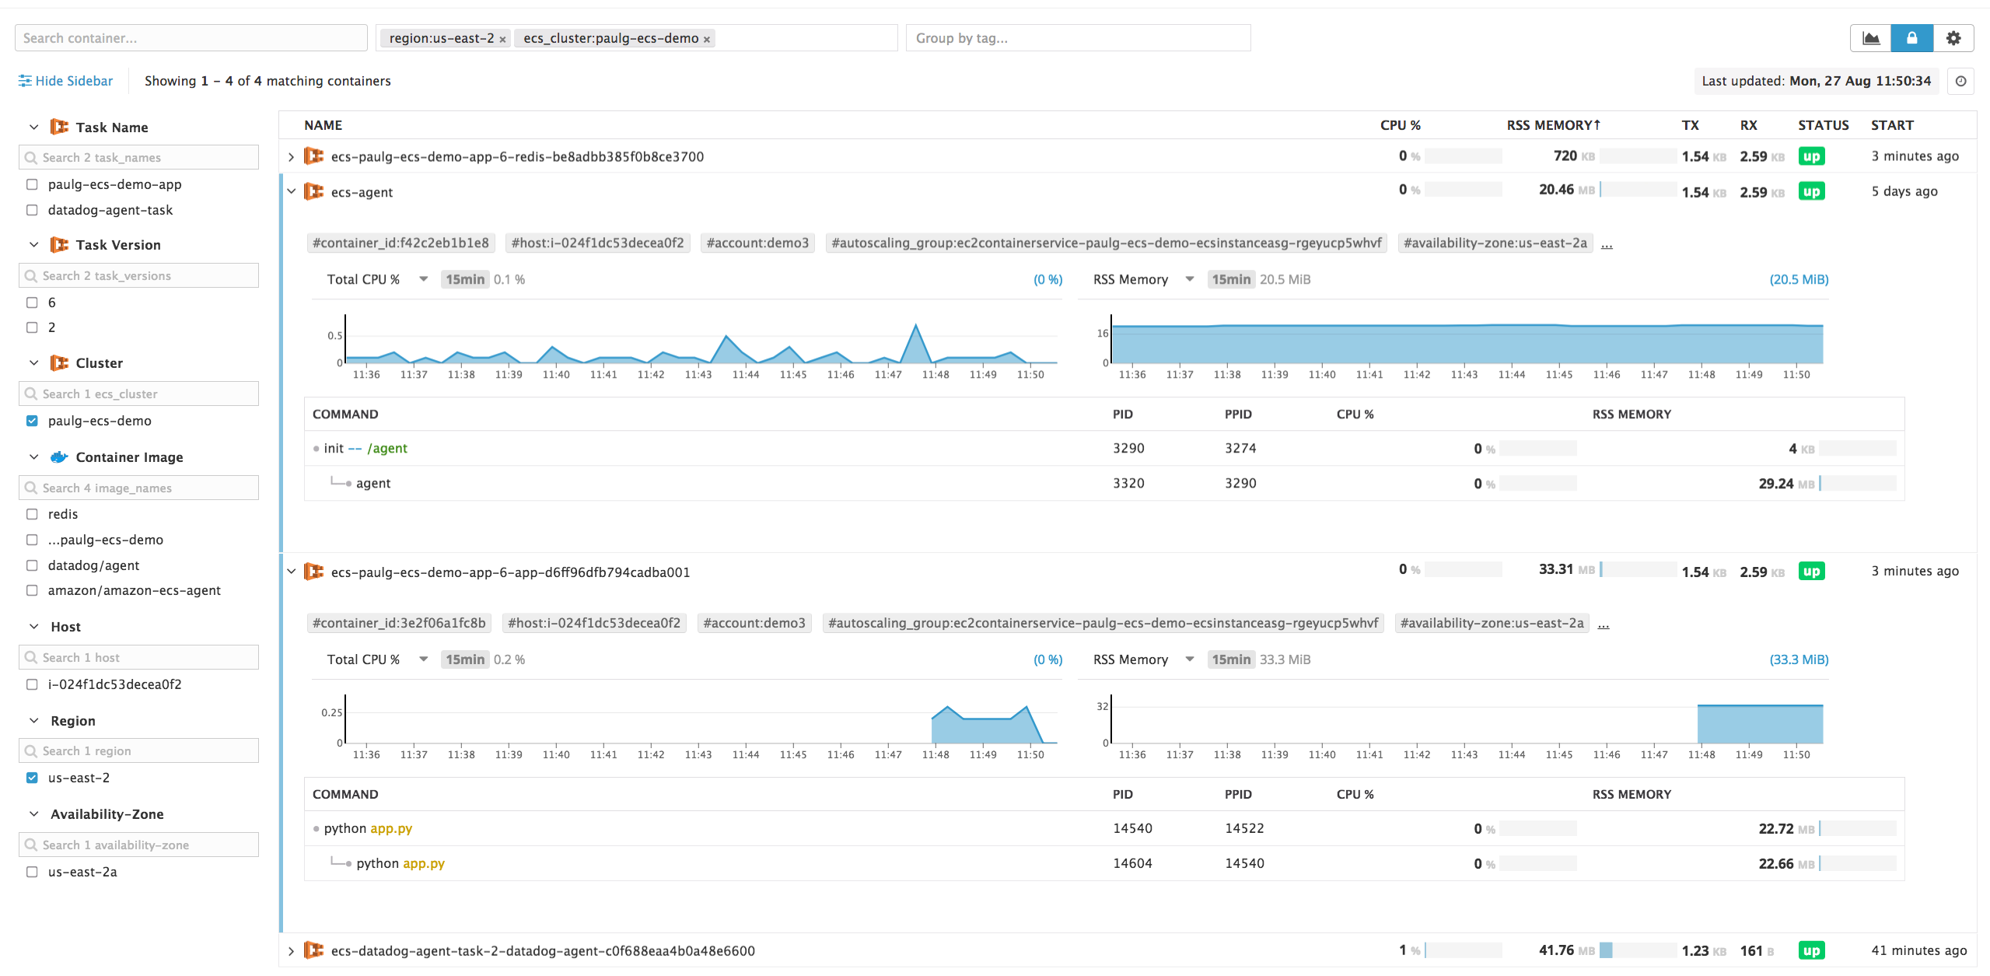Viewport: 1990px width, 976px height.
Task: Click the Hide Sidebar link
Action: coord(74,80)
